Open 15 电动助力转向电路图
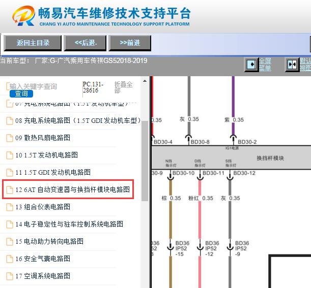 (49, 241)
